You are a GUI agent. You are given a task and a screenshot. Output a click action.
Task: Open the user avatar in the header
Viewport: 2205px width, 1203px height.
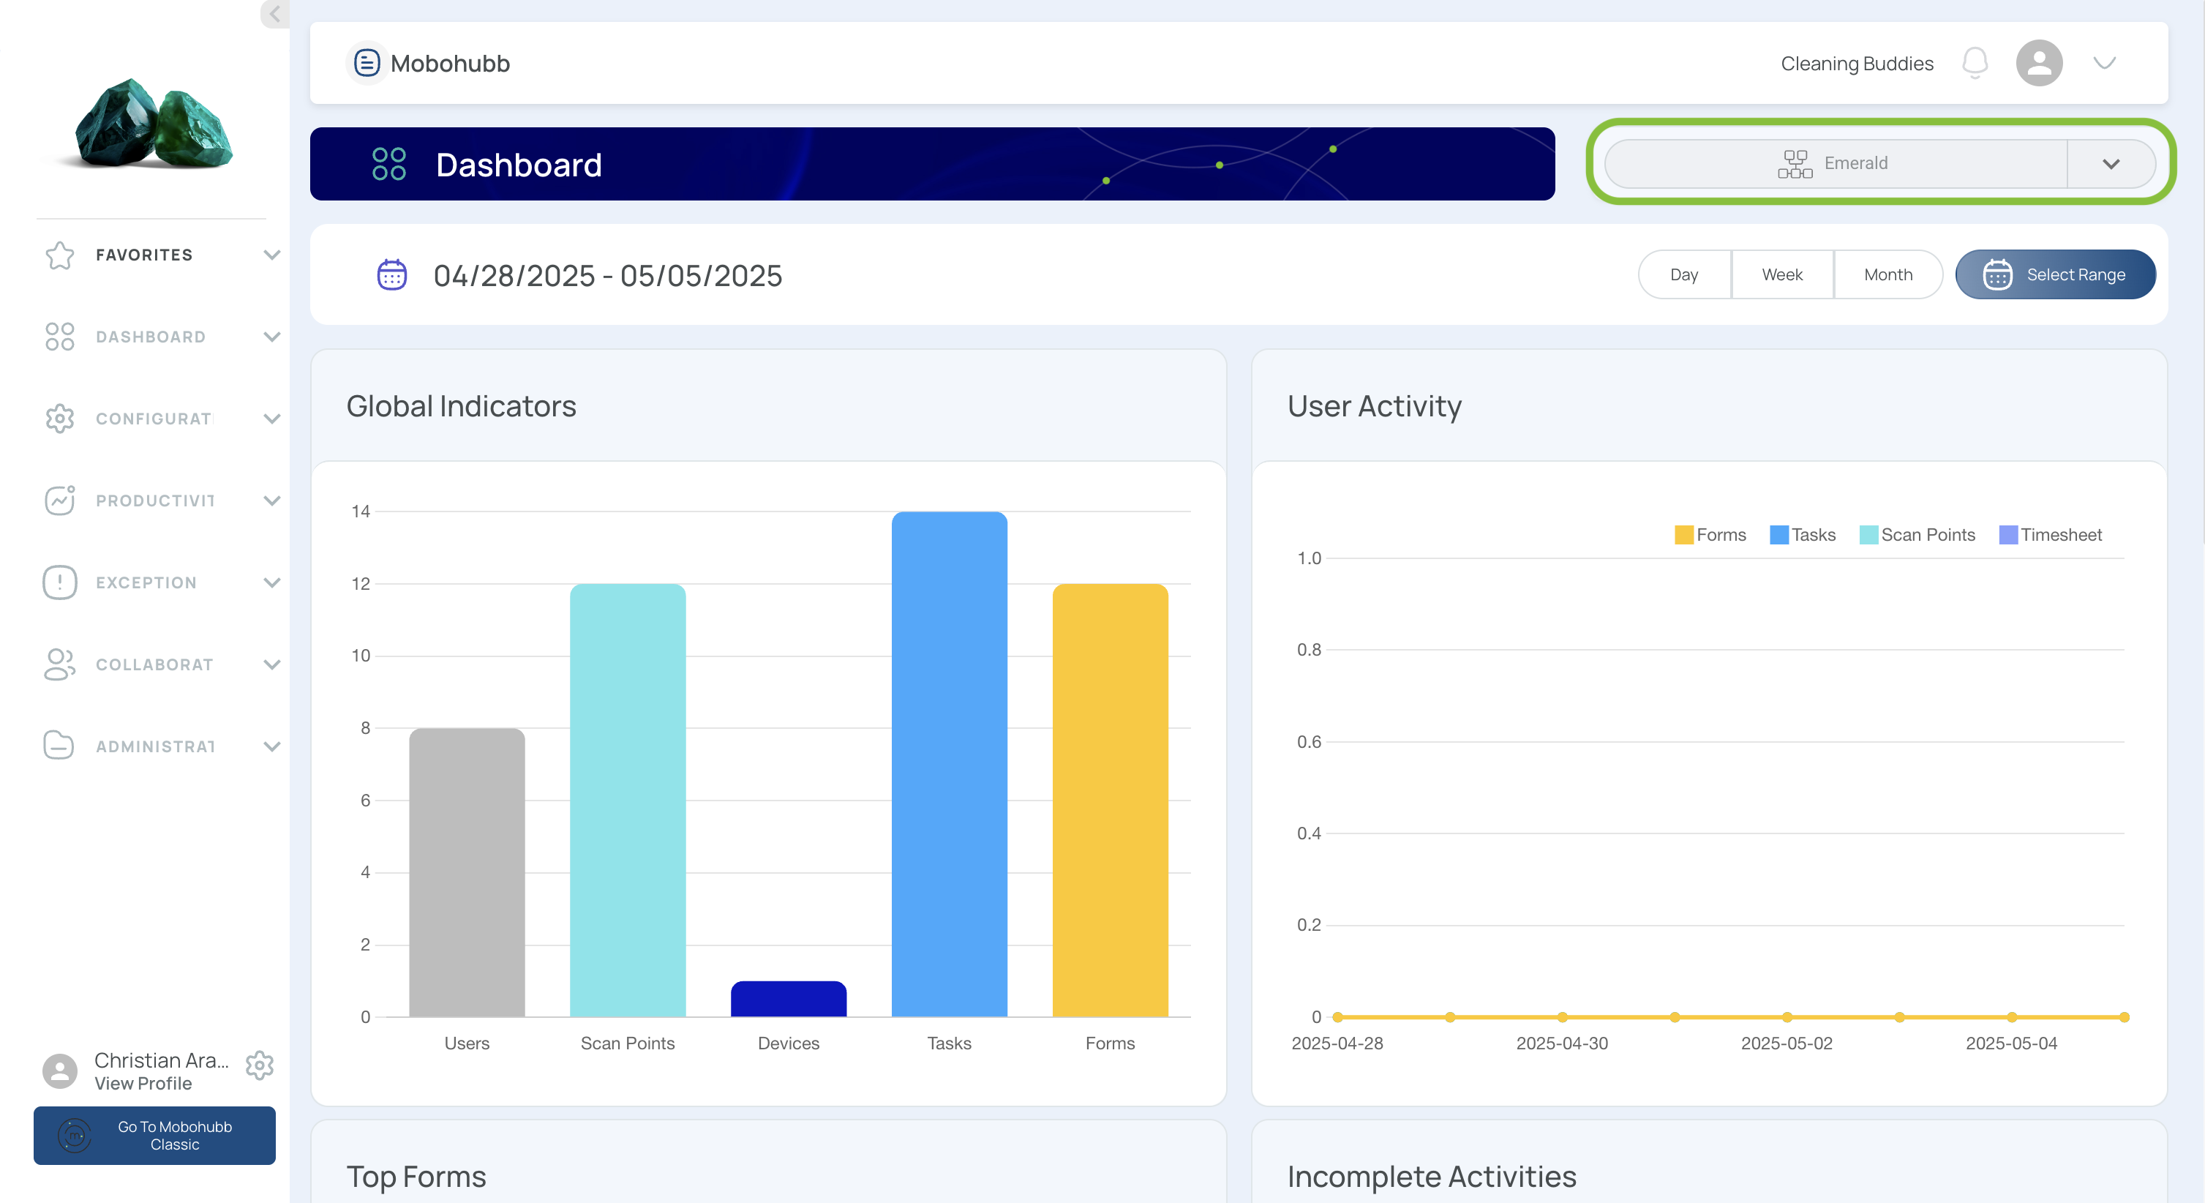pyautogui.click(x=2038, y=64)
